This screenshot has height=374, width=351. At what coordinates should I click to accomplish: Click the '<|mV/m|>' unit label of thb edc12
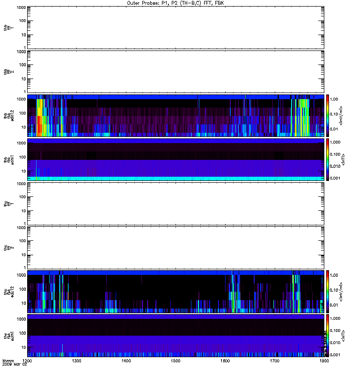click(x=341, y=115)
